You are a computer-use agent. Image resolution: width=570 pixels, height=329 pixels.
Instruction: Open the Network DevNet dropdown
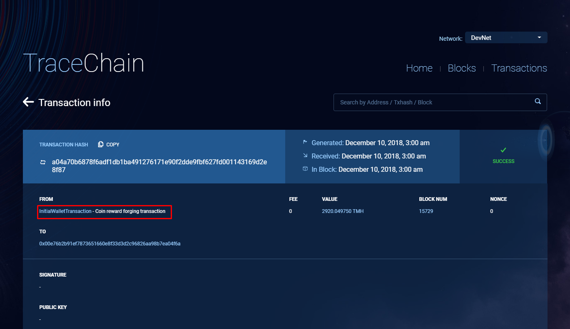click(x=506, y=37)
